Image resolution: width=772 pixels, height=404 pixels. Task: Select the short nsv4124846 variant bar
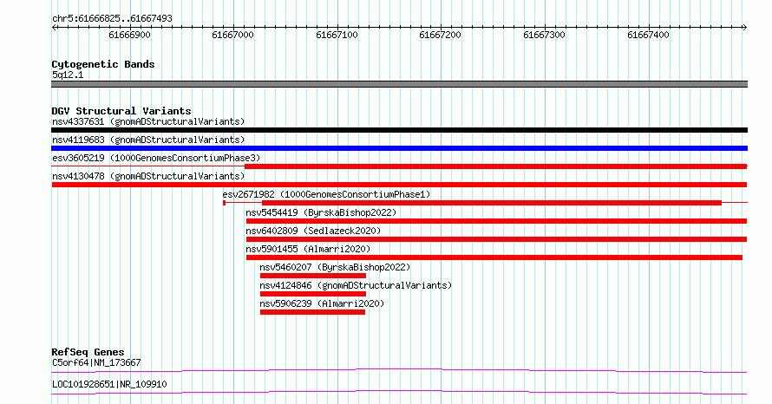[x=312, y=294]
